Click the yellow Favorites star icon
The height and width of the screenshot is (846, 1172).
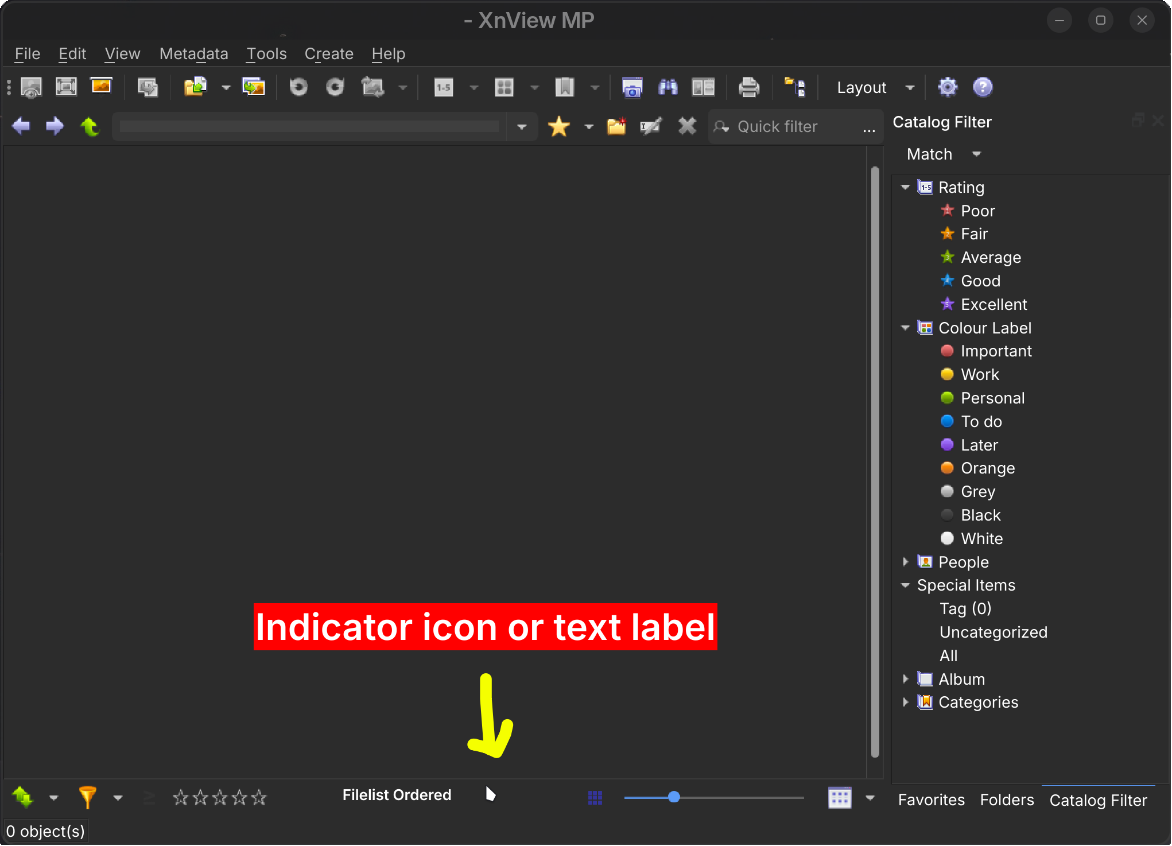[x=559, y=126]
